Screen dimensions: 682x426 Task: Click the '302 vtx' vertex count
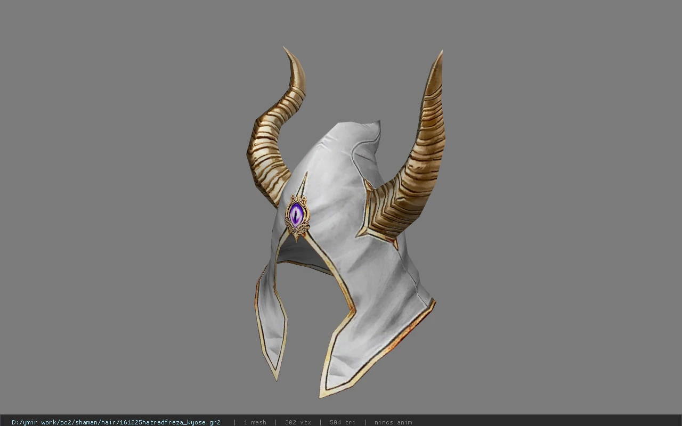point(298,422)
